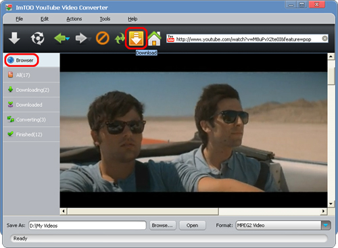Open the Help menu

tap(132, 19)
